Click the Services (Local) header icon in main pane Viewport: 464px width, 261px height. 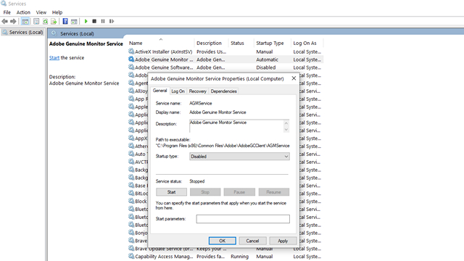coord(54,33)
